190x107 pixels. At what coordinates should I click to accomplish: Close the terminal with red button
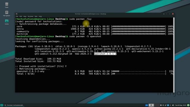coord(173,14)
